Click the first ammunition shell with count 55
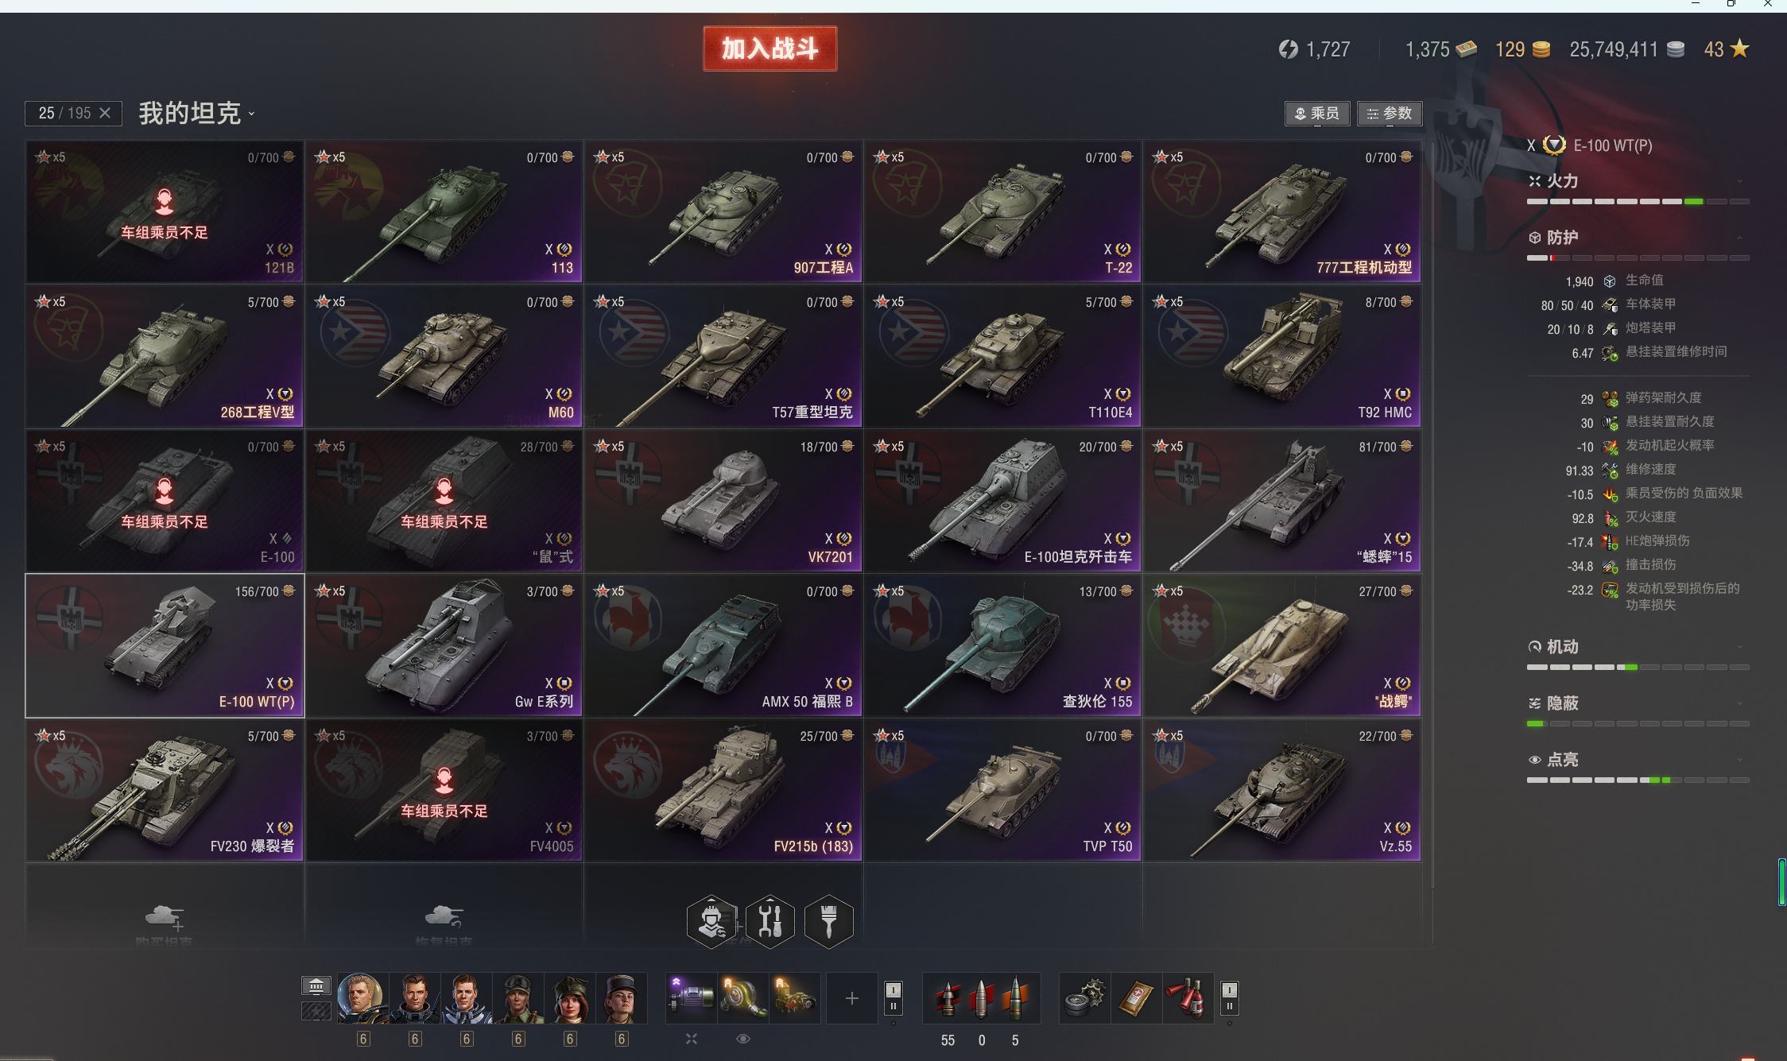Viewport: 1787px width, 1061px height. click(x=947, y=998)
